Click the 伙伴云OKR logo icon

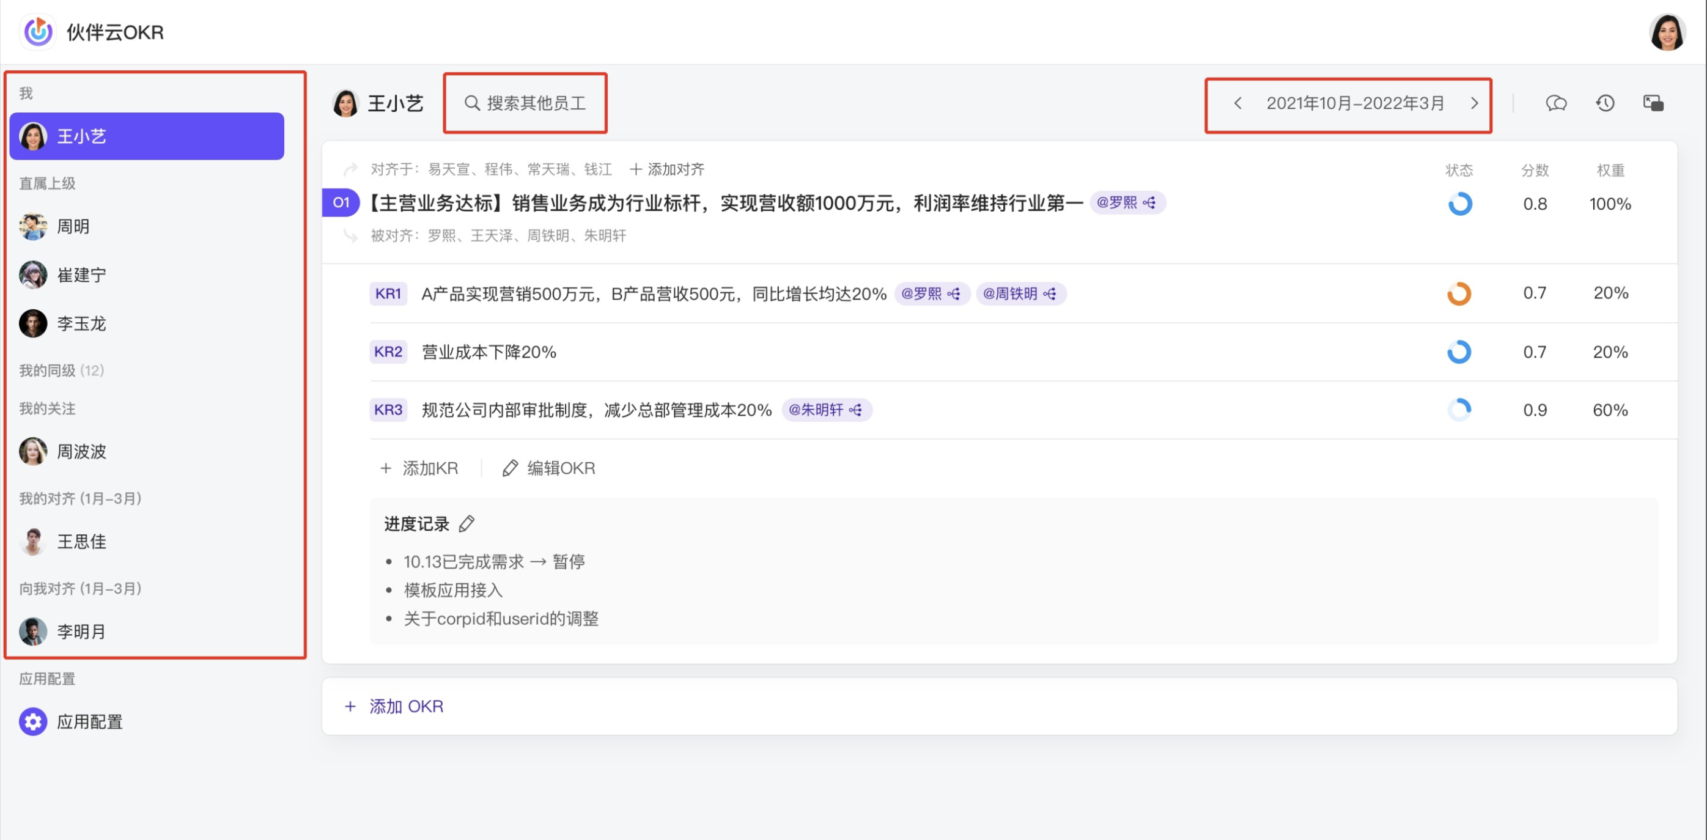coord(38,31)
